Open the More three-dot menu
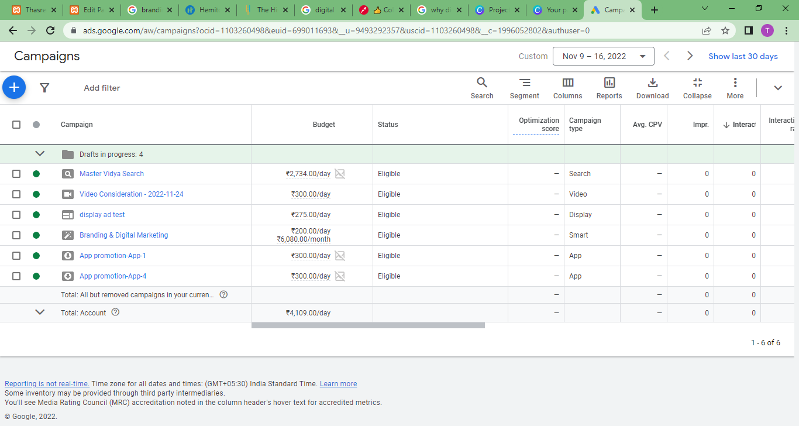This screenshot has width=799, height=426. pos(735,88)
